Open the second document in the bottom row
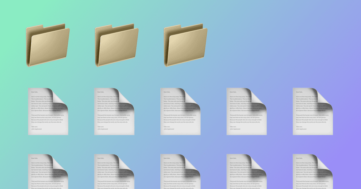 coord(114,173)
